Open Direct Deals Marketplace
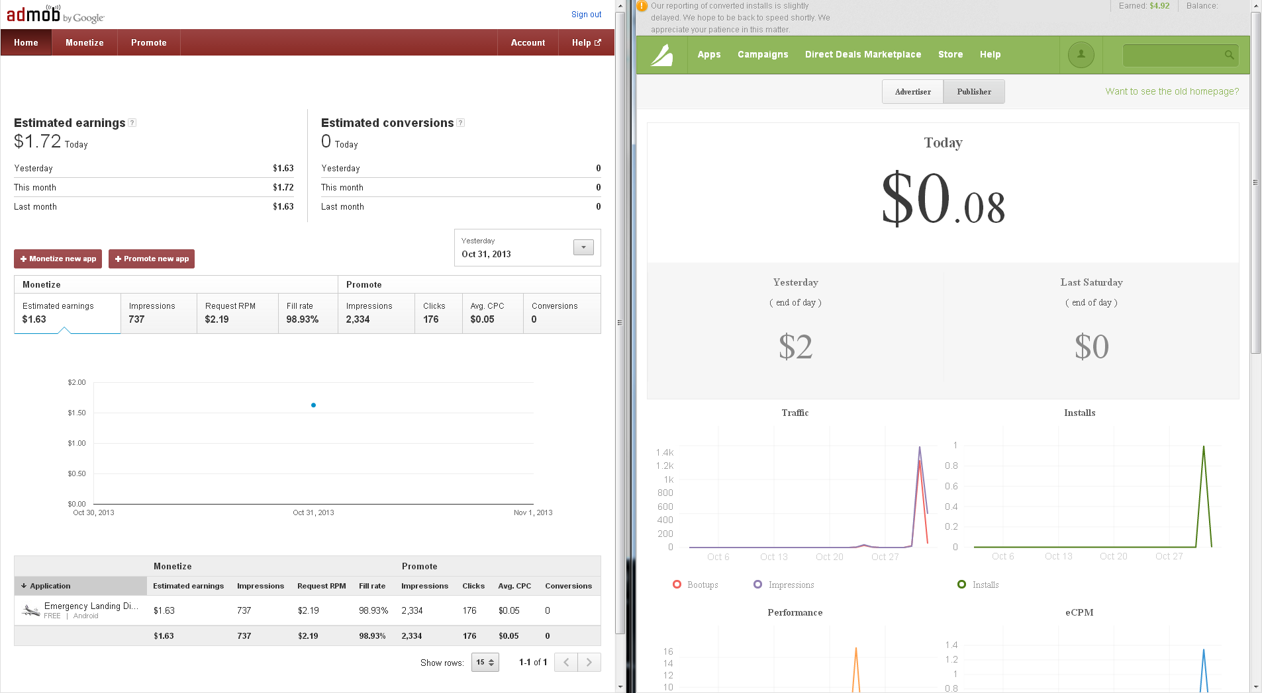 [x=863, y=54]
